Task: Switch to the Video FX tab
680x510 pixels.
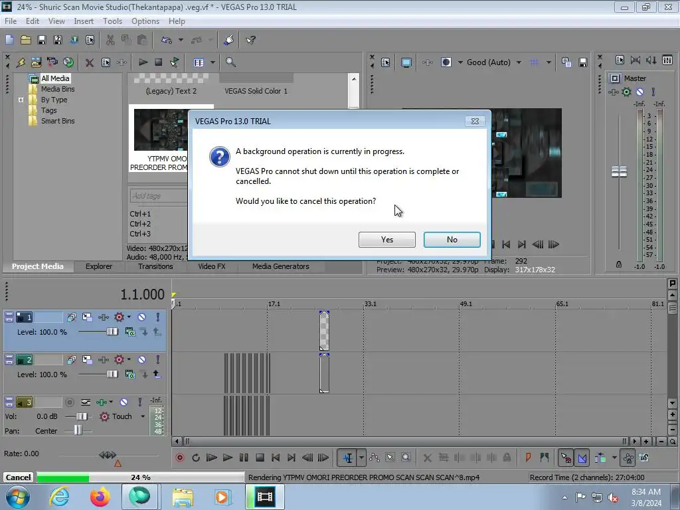Action: [x=212, y=266]
